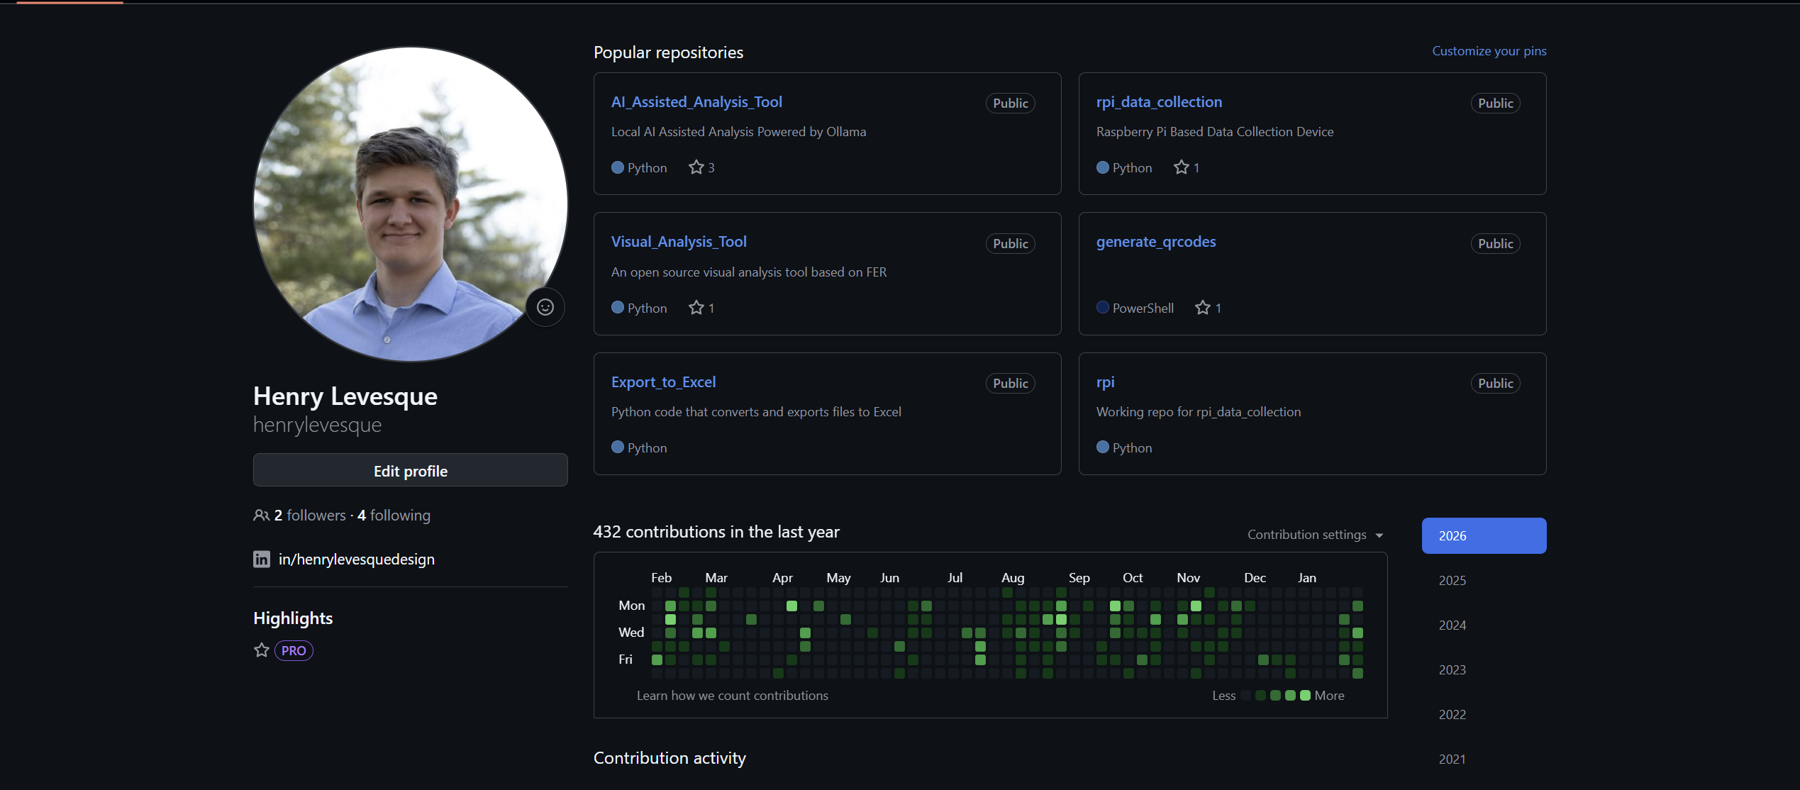Click the Python language dot on Export_to_Excel
Image resolution: width=1800 pixels, height=790 pixels.
coord(616,447)
